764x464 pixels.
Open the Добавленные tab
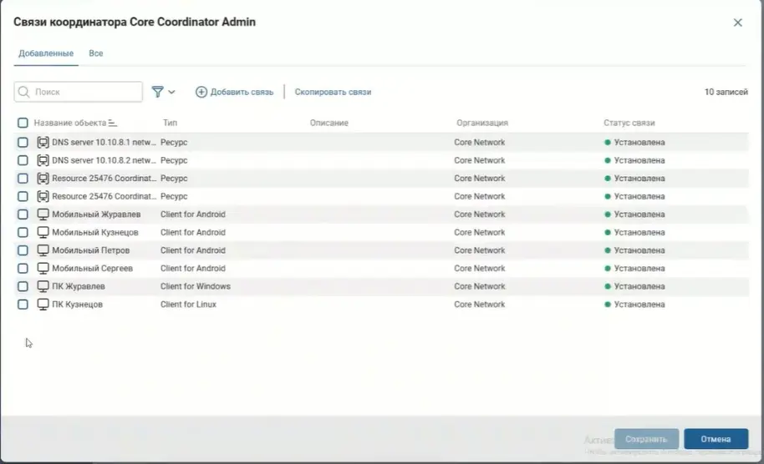(46, 53)
